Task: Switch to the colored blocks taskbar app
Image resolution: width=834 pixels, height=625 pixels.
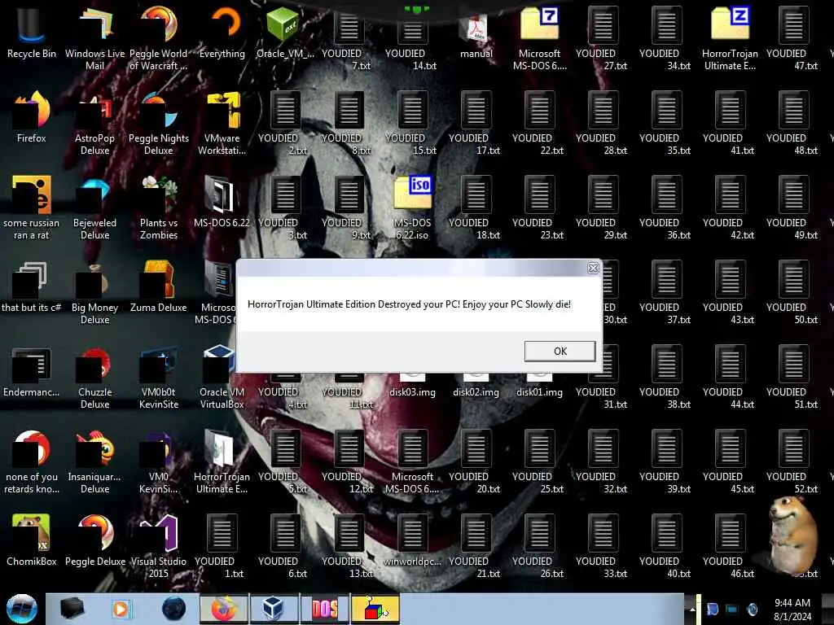Action: click(x=375, y=609)
